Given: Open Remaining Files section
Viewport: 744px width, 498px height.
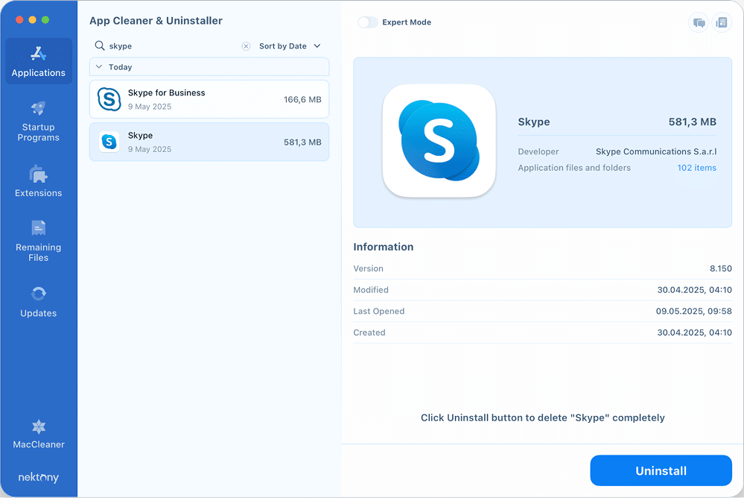Looking at the screenshot, I should click(39, 241).
